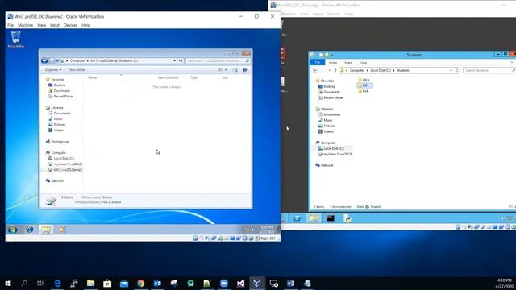
Task: Click Windows Start button on host taskbar
Action: pos(8,283)
